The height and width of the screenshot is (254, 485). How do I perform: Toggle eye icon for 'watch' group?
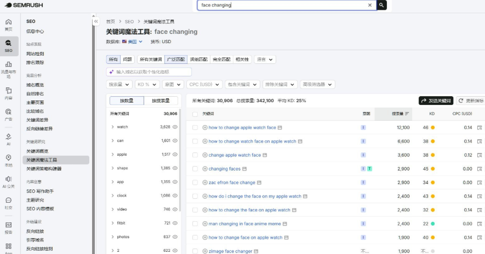click(175, 127)
